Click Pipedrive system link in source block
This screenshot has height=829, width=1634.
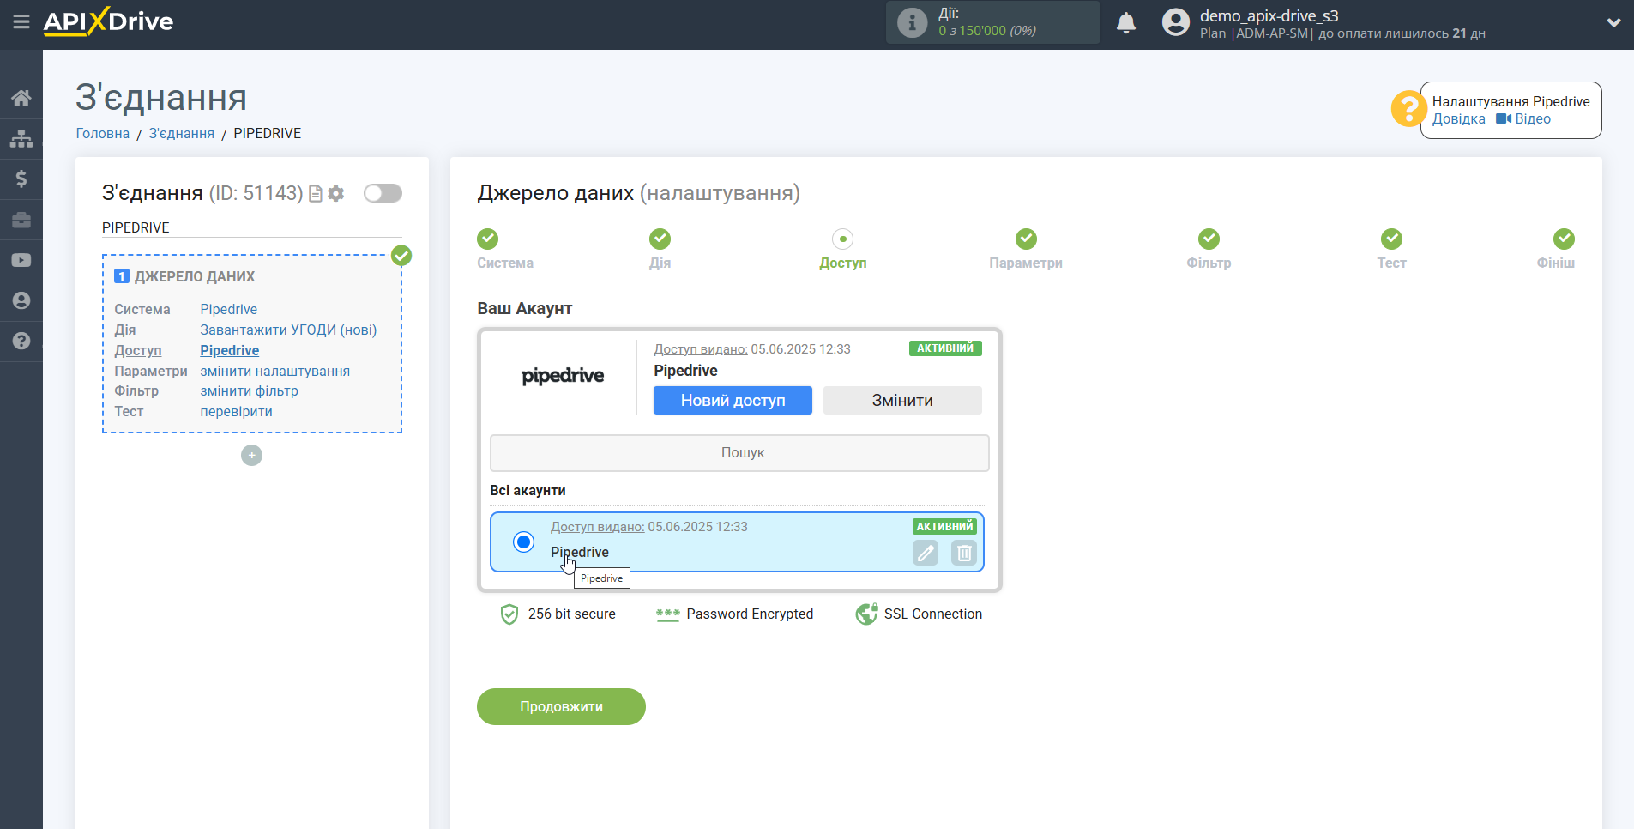click(228, 309)
